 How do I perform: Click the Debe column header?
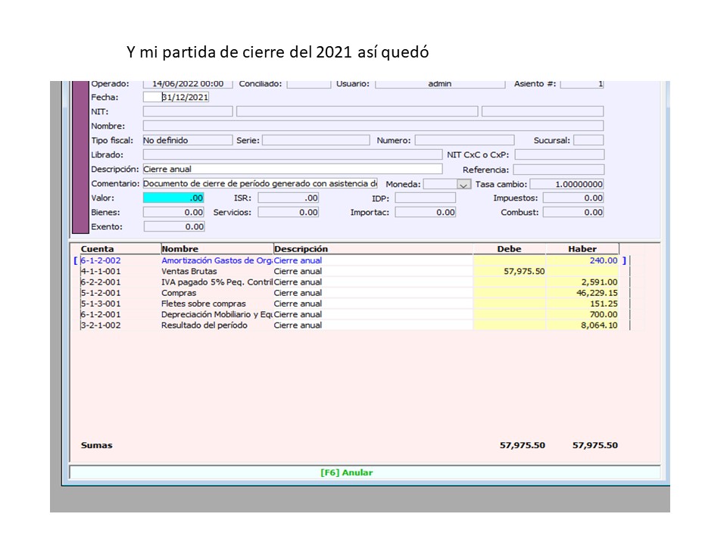(509, 248)
